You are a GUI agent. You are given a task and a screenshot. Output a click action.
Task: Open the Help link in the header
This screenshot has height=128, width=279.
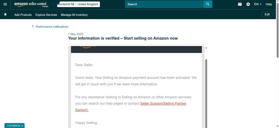point(269,4)
